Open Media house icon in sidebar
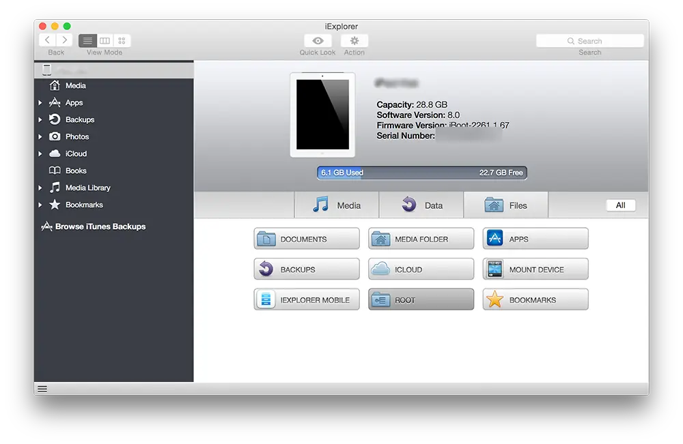The width and height of the screenshot is (683, 444). point(55,85)
